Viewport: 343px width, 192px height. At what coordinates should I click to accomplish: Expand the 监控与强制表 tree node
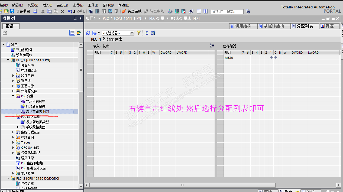click(13, 132)
